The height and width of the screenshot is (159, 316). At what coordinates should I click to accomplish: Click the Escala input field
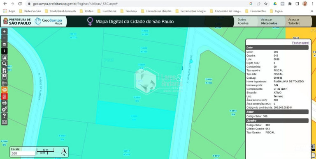(23, 153)
